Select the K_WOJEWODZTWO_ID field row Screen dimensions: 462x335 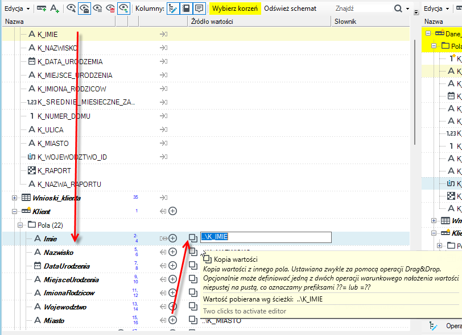(205, 157)
